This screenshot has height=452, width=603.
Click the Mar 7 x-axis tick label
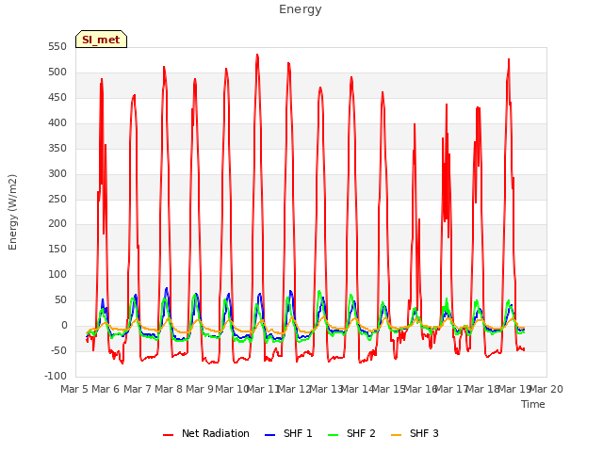[138, 389]
